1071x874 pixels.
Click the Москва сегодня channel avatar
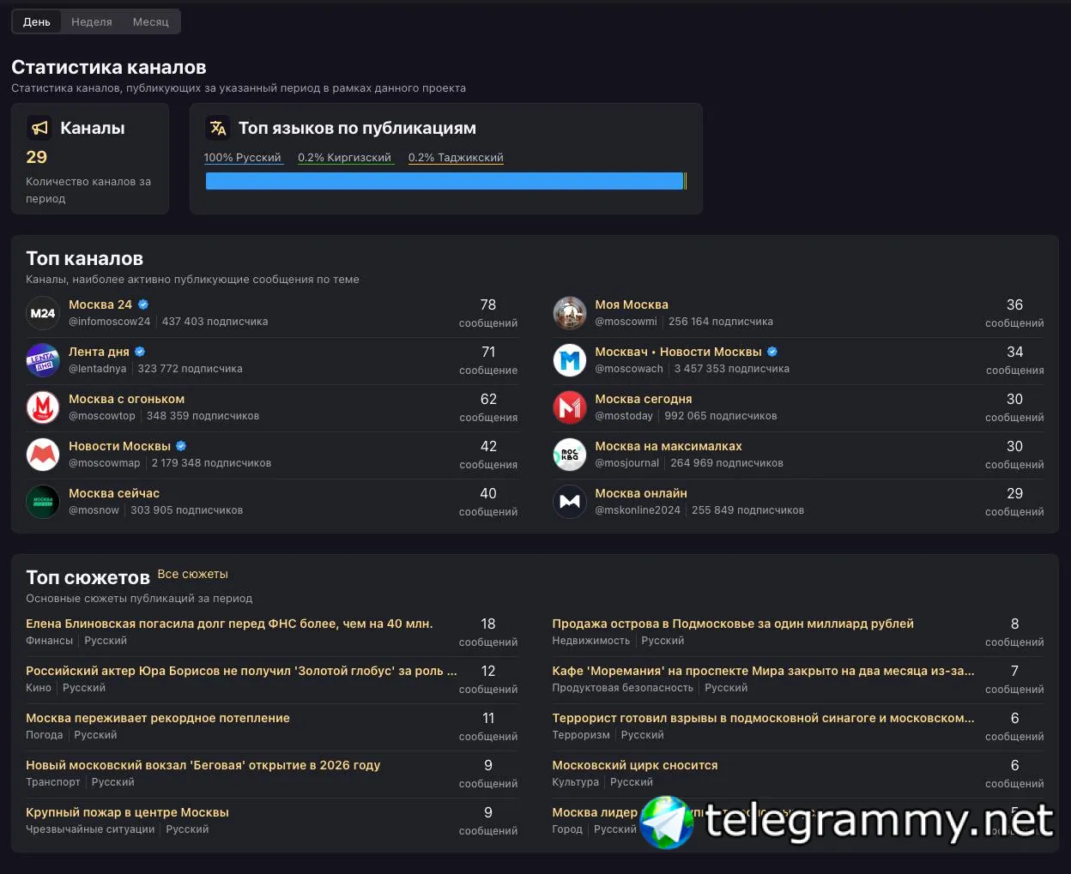point(569,407)
